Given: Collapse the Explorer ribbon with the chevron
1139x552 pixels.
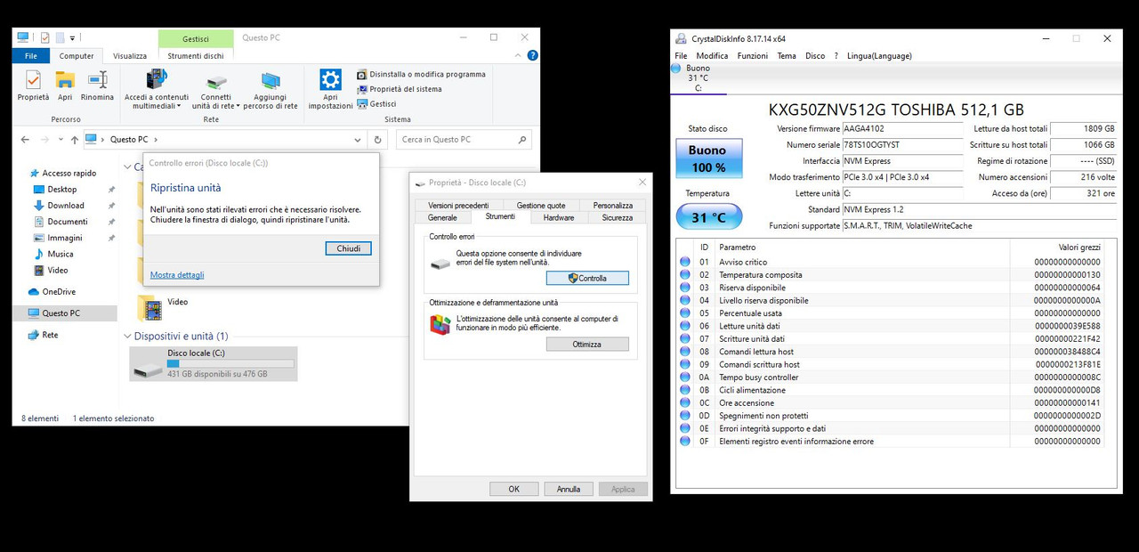Looking at the screenshot, I should (518, 55).
